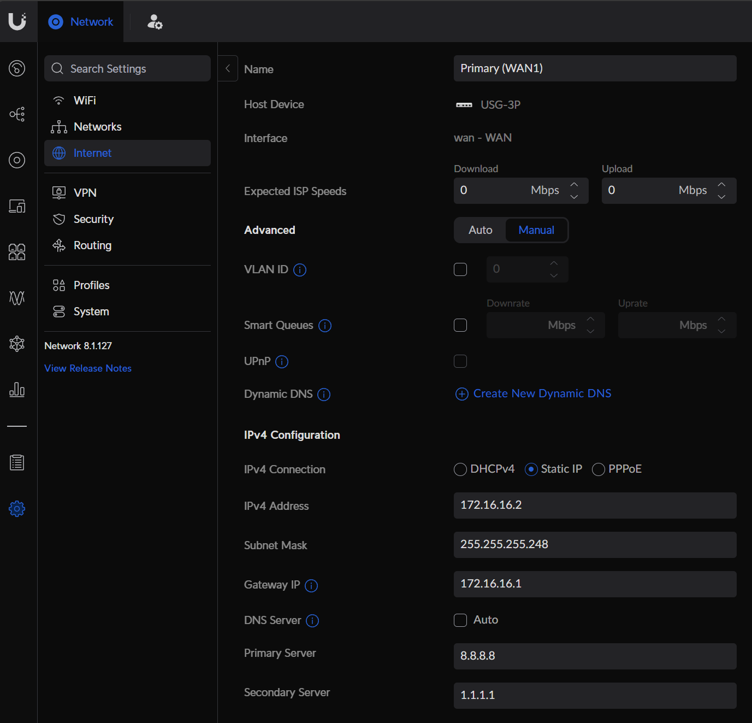Select the Static IP radio option
Image resolution: width=752 pixels, height=723 pixels.
pos(531,469)
